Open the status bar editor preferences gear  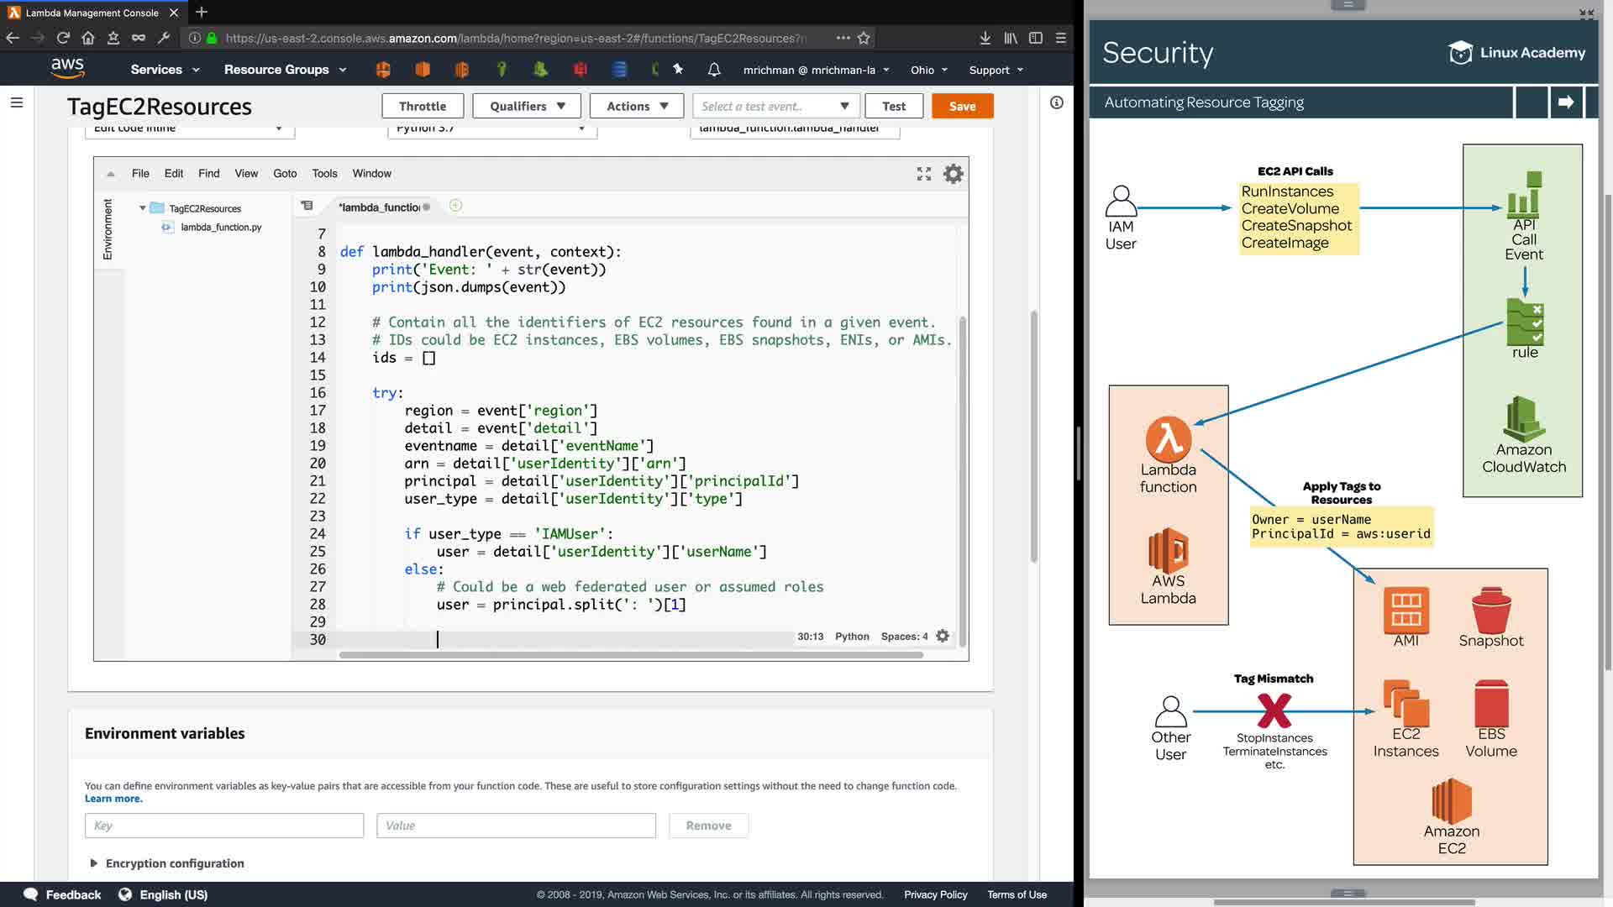click(943, 637)
